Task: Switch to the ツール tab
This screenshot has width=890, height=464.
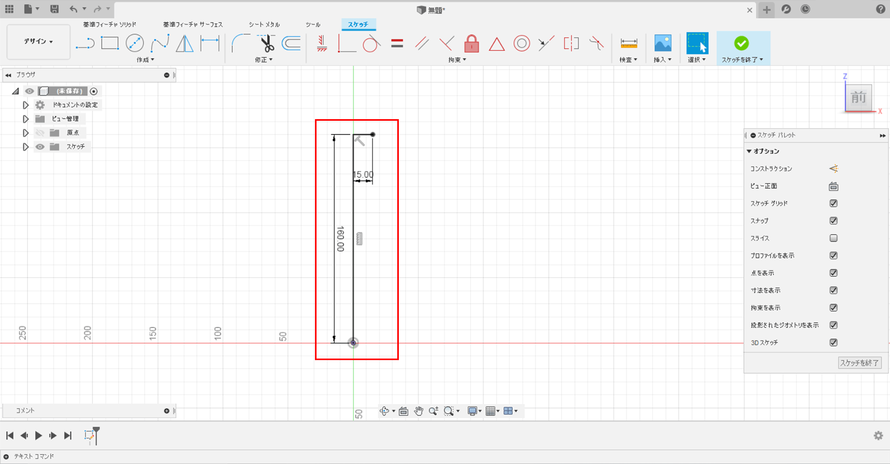Action: coord(313,24)
